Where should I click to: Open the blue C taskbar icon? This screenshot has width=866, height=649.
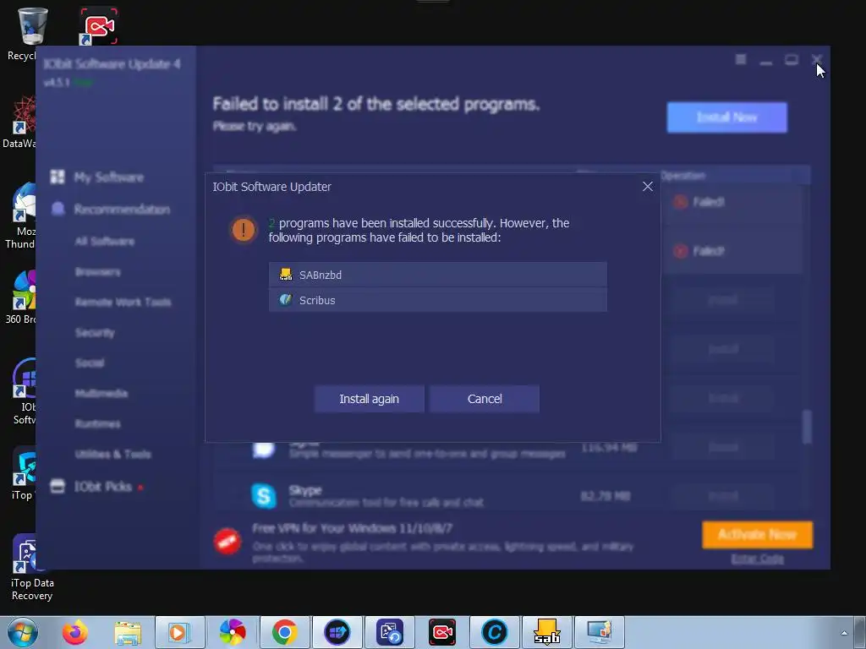click(494, 632)
